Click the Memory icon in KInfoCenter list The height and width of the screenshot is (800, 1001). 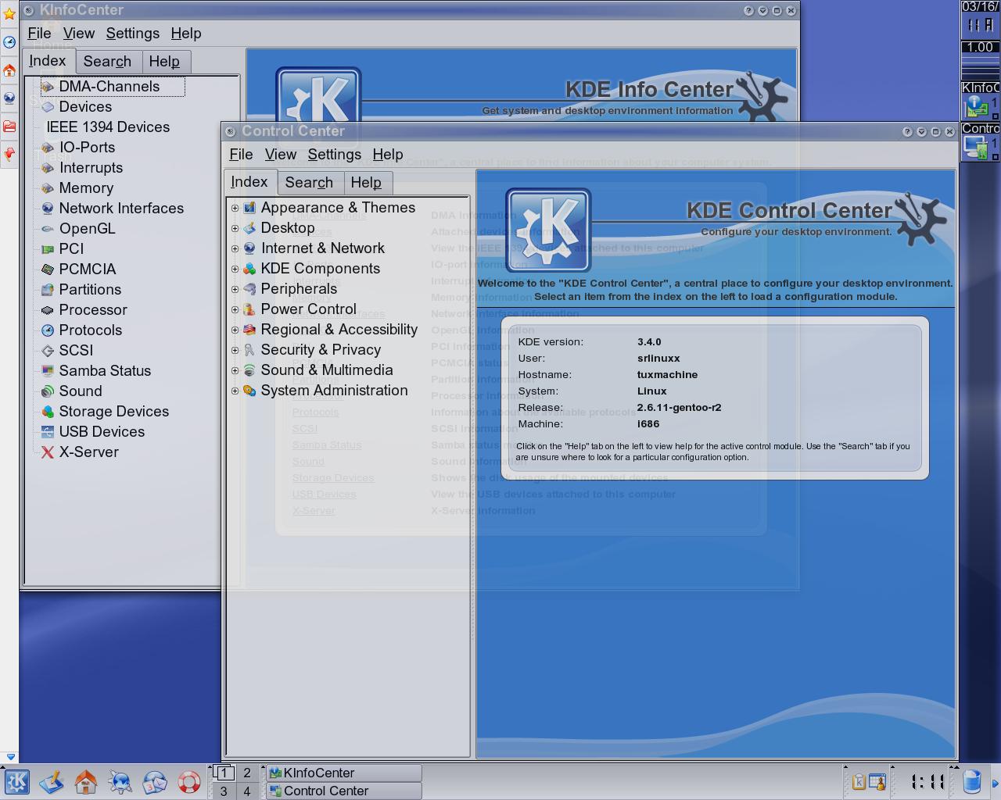click(x=48, y=188)
